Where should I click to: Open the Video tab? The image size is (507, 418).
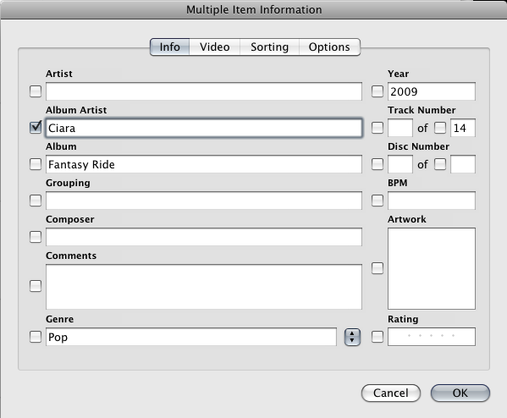coord(215,47)
